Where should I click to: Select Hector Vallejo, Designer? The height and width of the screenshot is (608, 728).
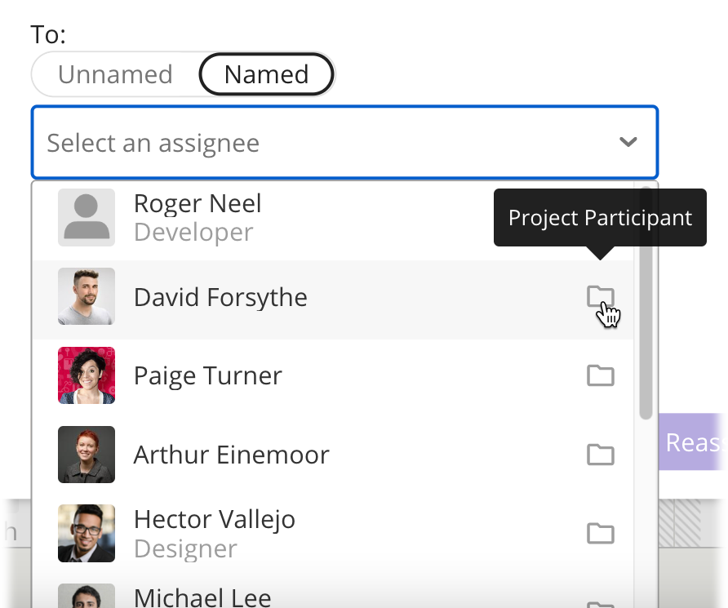[x=214, y=534]
